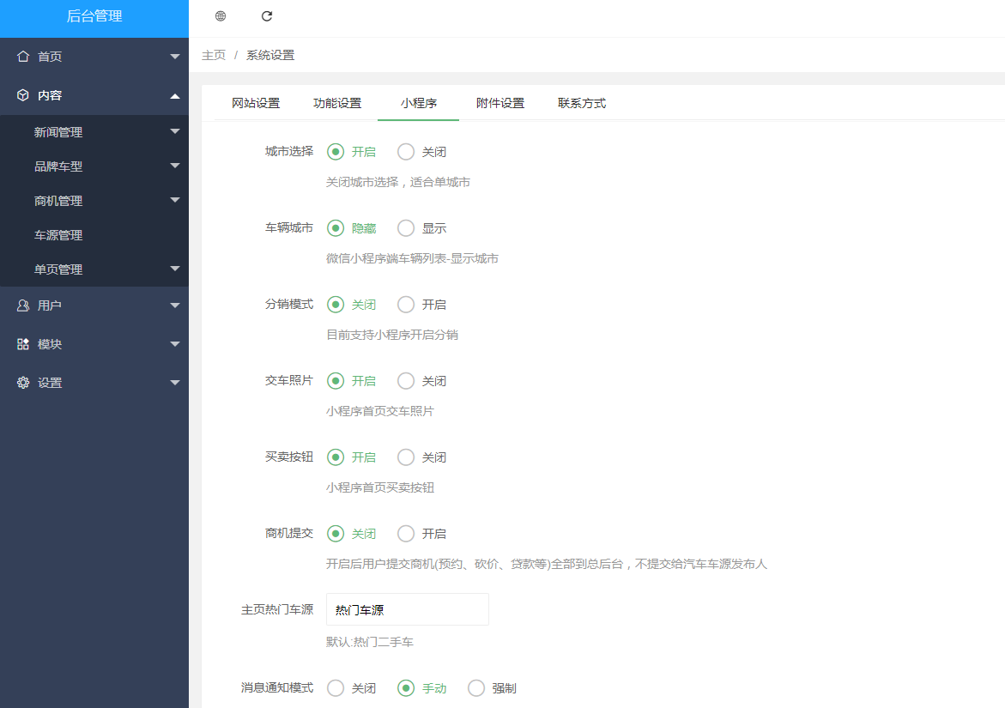Select the 用户 user icon in sidebar
Screen dimensions: 1005x708
(22, 305)
